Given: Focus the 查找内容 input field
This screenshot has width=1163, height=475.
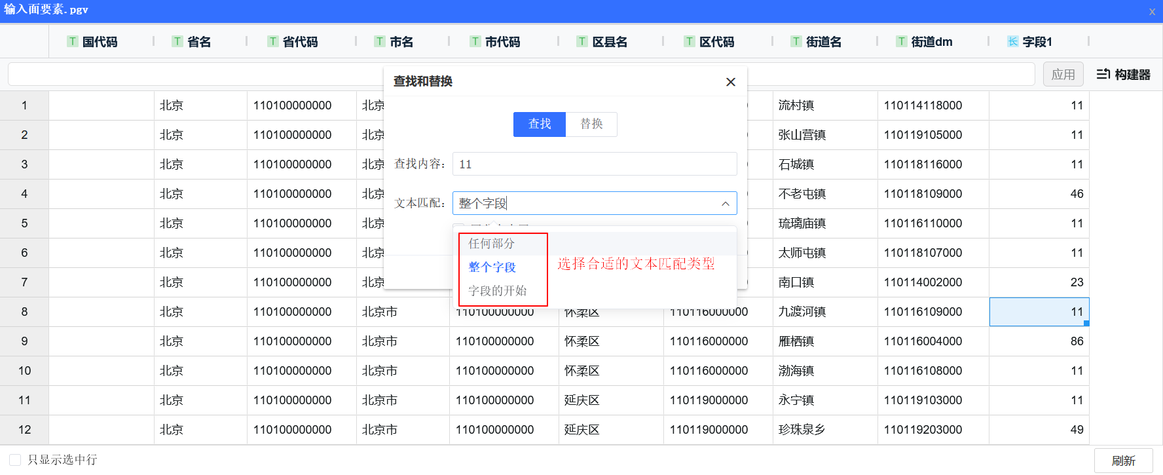Looking at the screenshot, I should [595, 164].
